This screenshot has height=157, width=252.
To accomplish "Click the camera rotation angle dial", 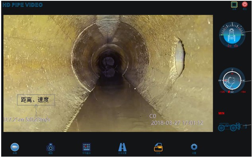I will 232,80.
